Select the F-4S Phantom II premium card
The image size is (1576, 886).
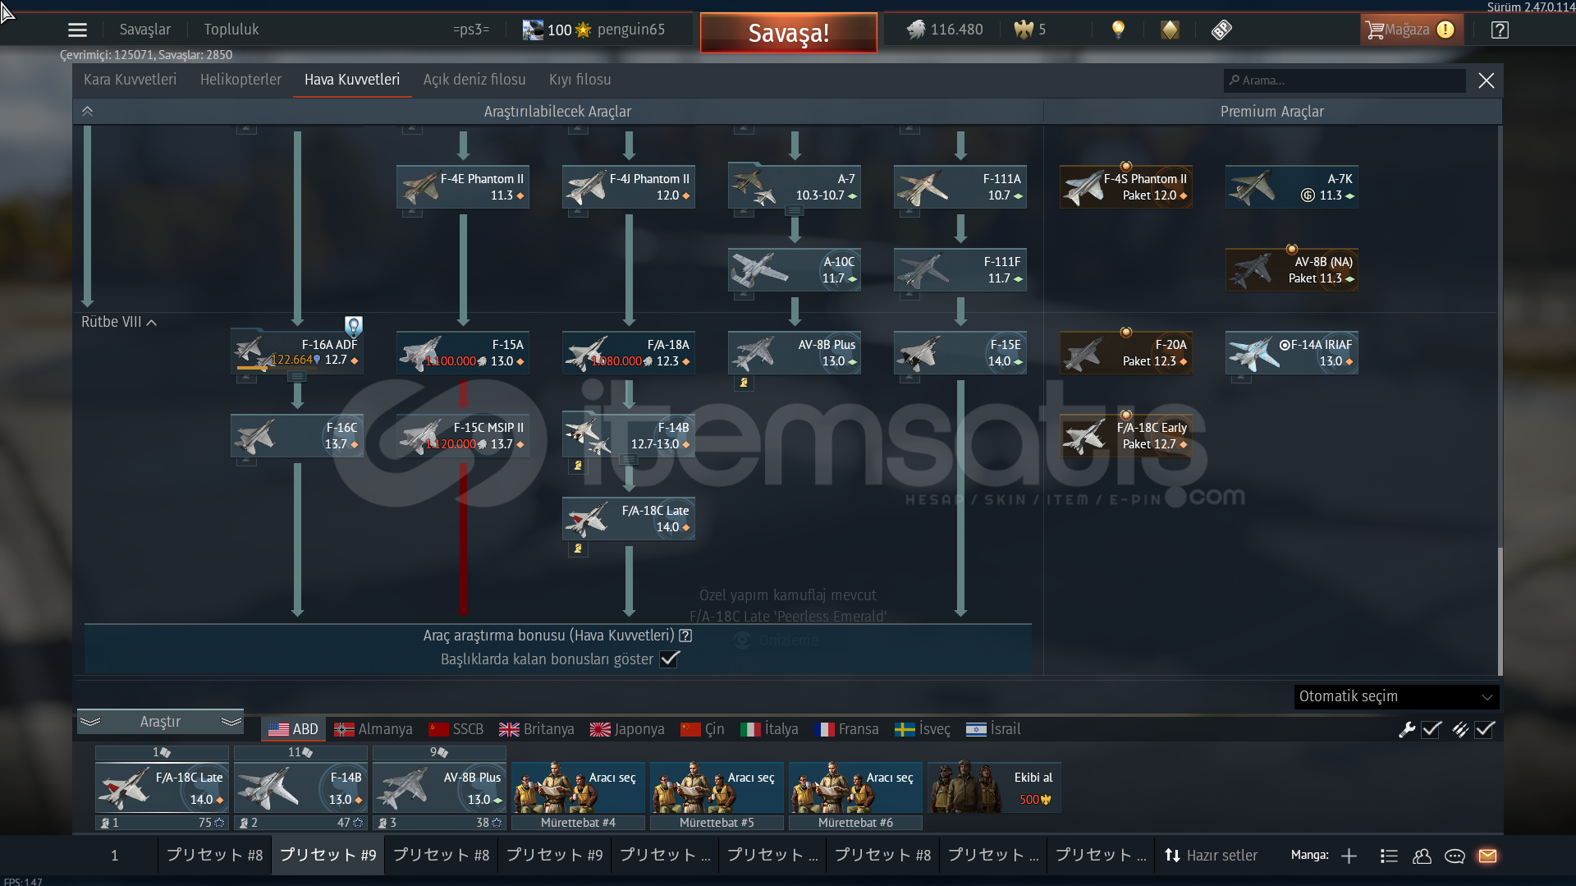1126,186
